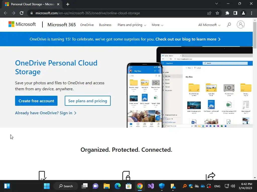Click the Chrome taskbar icon
Image resolution: width=257 pixels, height=192 pixels.
tap(140, 186)
